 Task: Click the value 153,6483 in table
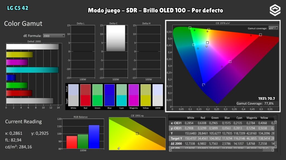[x=190, y=133]
